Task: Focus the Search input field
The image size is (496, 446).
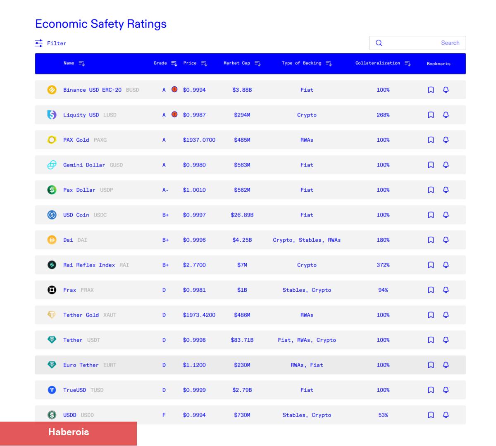Action: (x=417, y=43)
